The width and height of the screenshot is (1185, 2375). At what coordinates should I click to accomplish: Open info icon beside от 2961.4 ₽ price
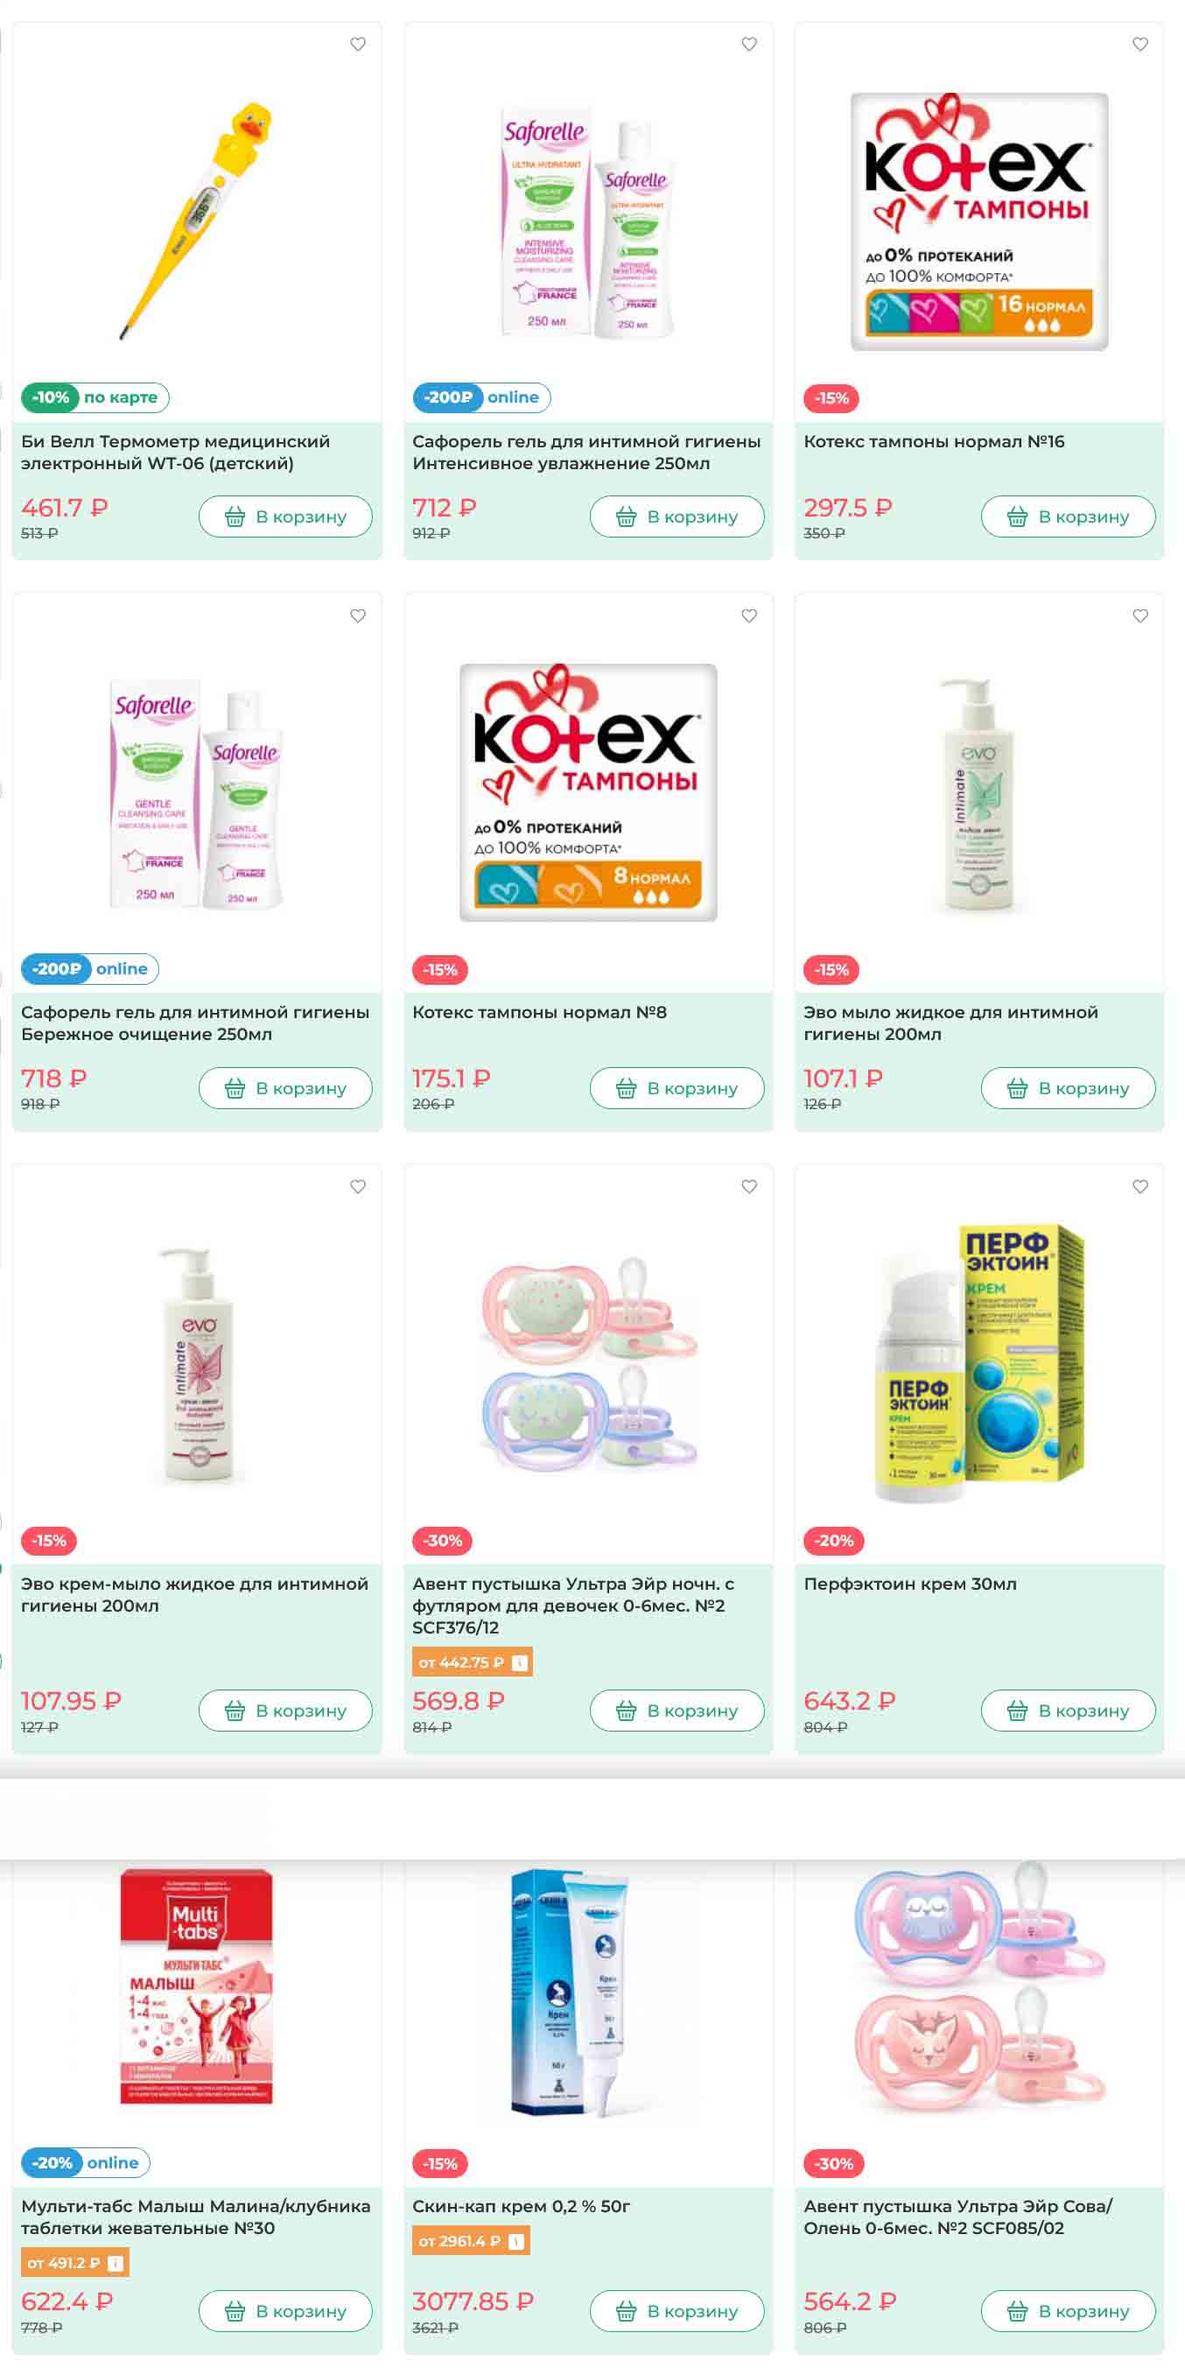tap(516, 2240)
